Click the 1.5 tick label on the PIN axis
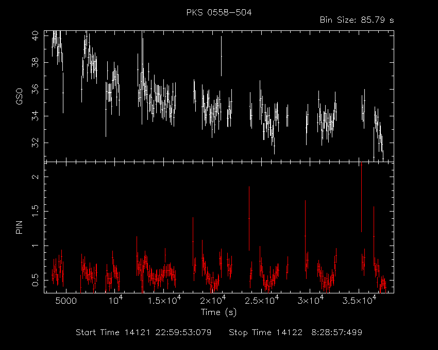The width and height of the screenshot is (438, 350). pos(35,211)
